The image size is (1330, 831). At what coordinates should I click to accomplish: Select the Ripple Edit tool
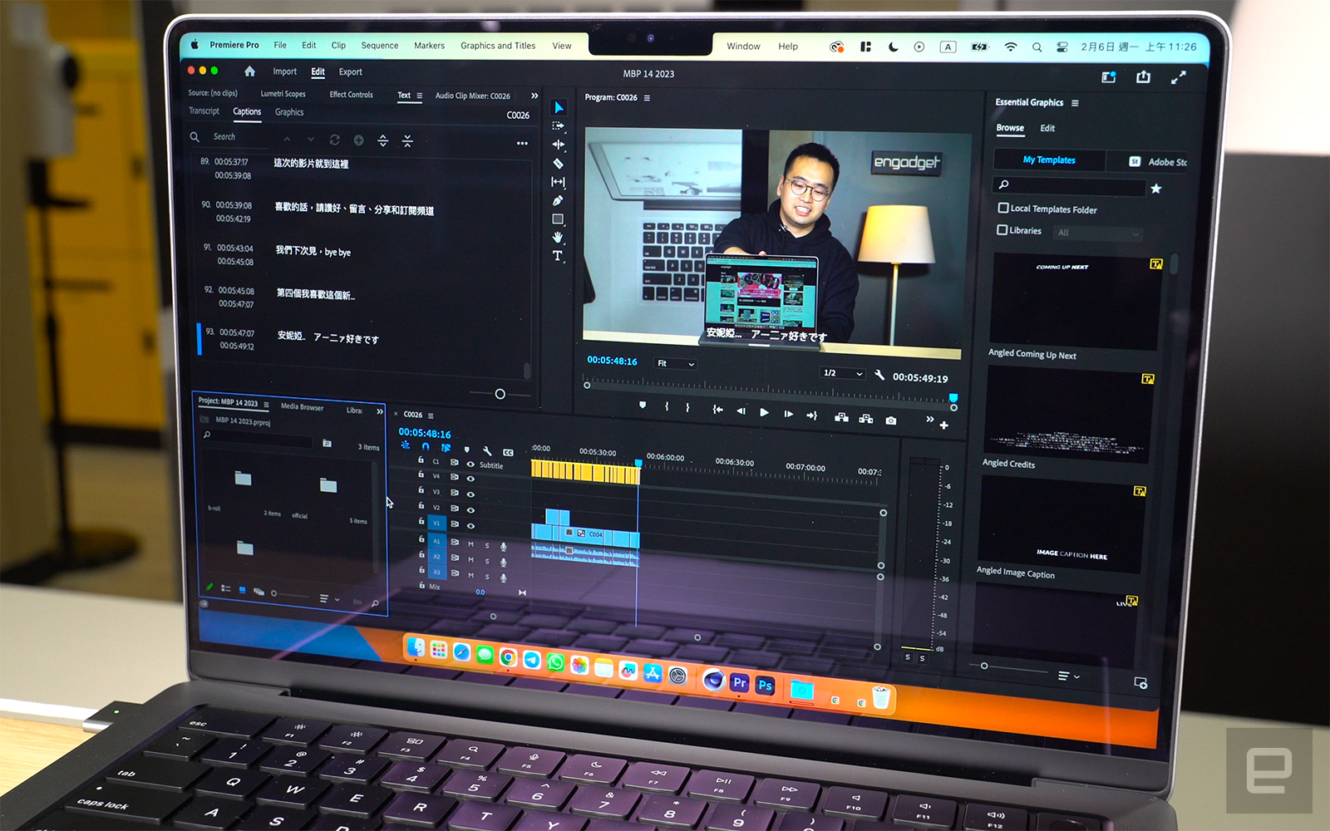tap(558, 145)
